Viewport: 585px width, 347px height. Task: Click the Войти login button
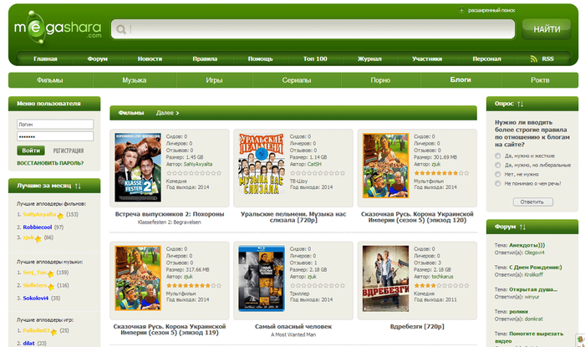(31, 151)
